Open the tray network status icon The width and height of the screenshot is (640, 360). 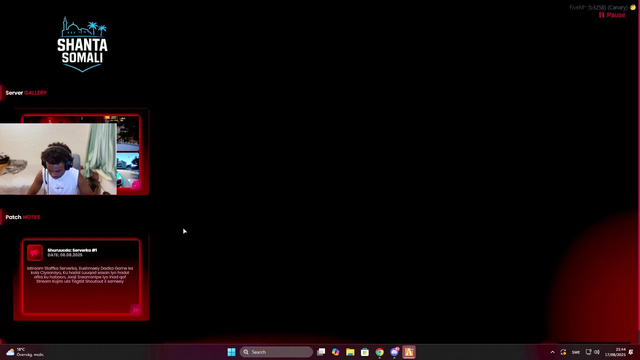pyautogui.click(x=588, y=352)
